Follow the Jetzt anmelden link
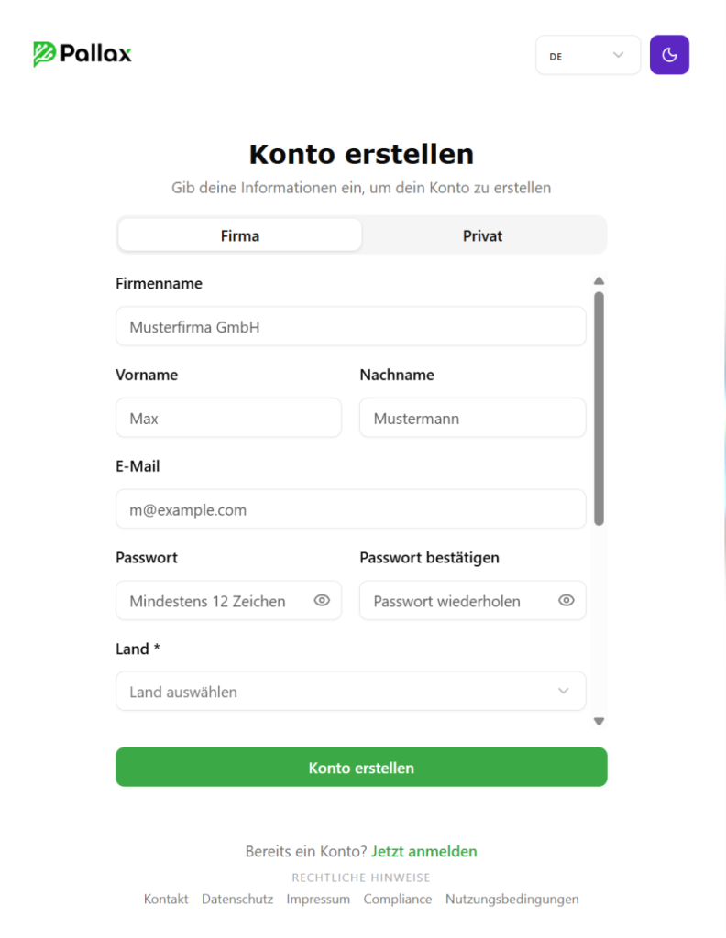The height and width of the screenshot is (938, 726). coord(424,851)
